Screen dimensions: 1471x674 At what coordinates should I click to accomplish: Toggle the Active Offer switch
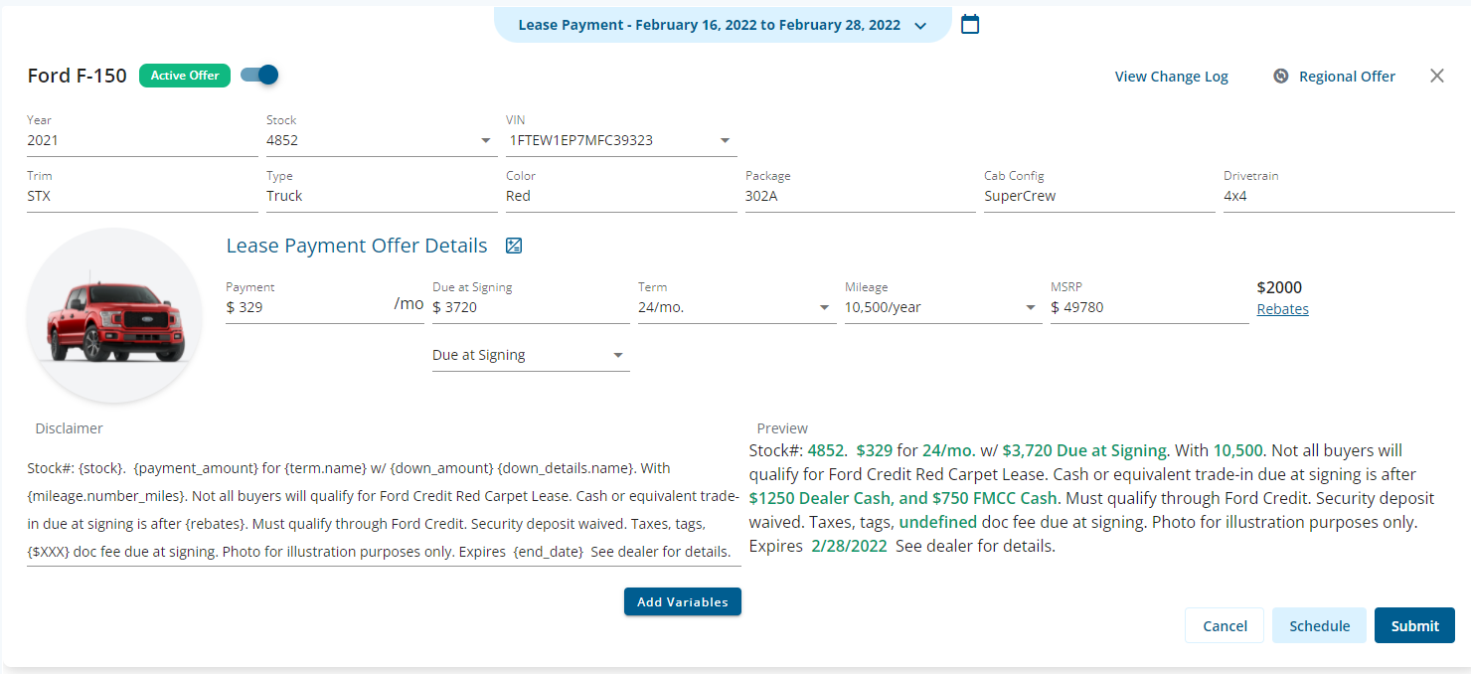[259, 75]
